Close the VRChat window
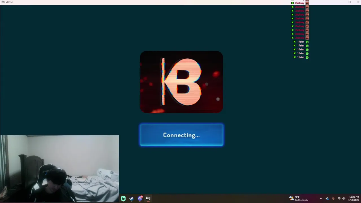Image resolution: width=361 pixels, height=203 pixels. [358, 2]
